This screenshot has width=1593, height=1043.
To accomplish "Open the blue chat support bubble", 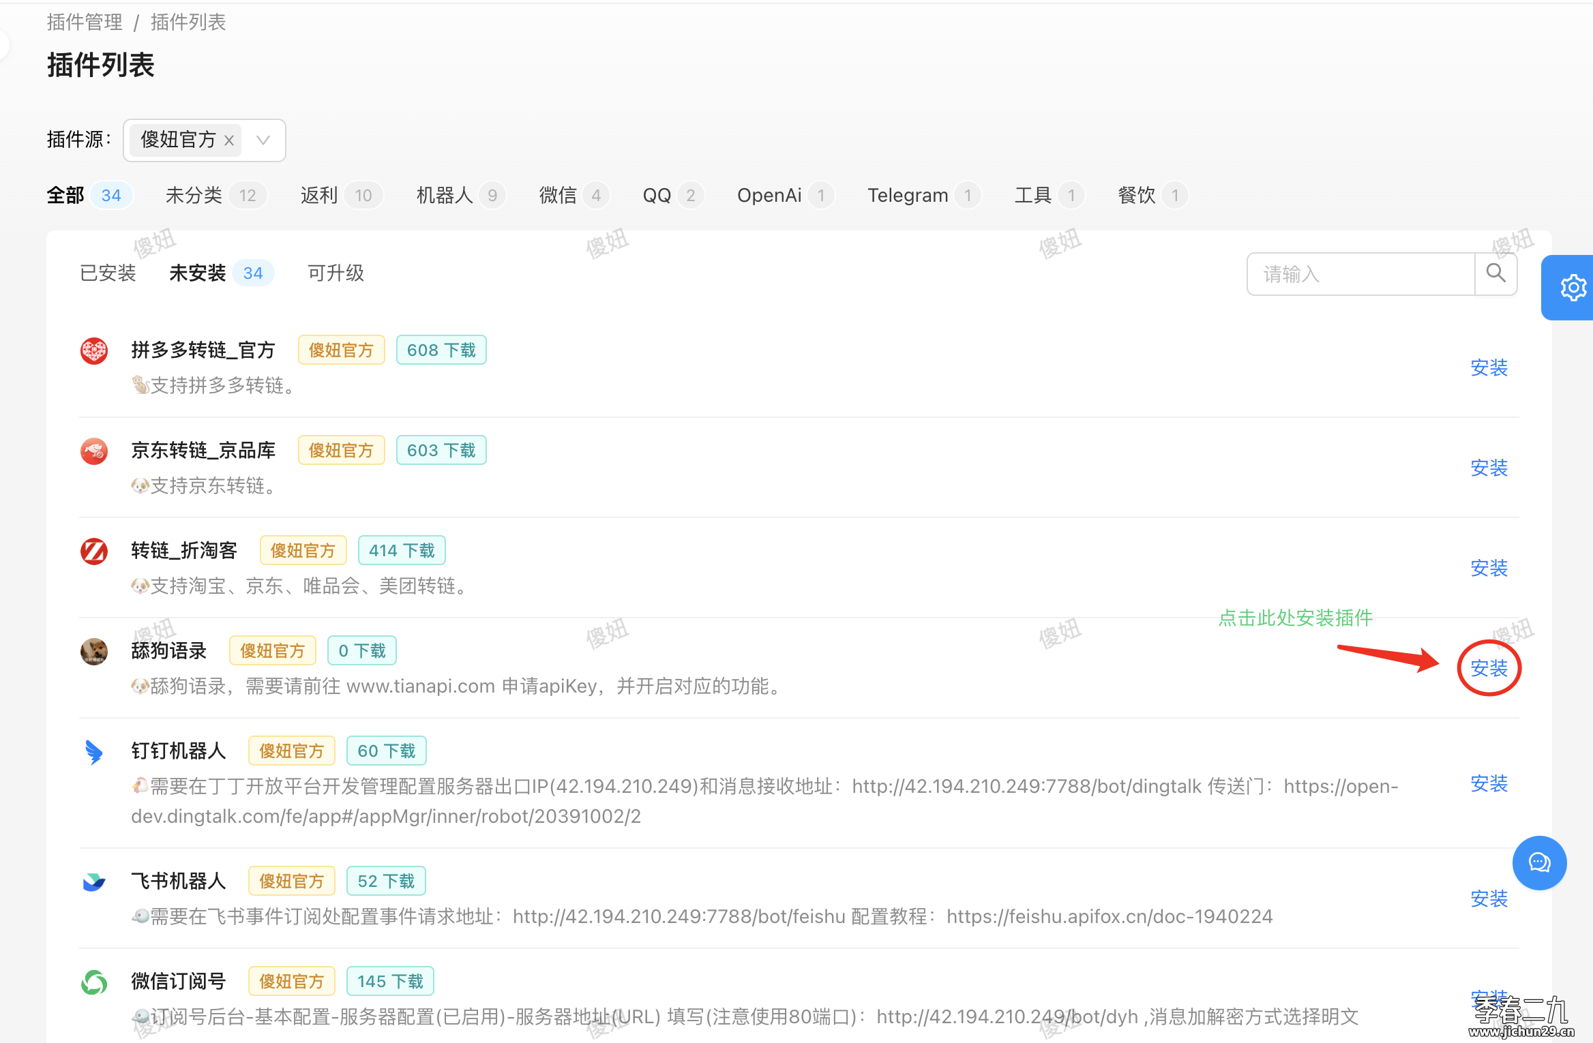I will coord(1539,863).
